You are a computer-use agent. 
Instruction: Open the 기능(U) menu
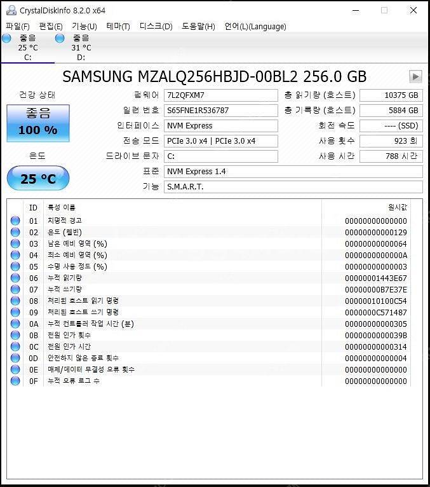pyautogui.click(x=84, y=27)
